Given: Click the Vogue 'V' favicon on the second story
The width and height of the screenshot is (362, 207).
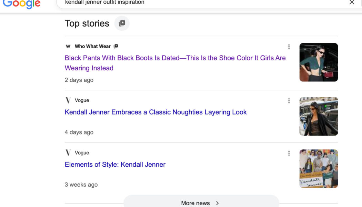Looking at the screenshot, I should click(x=68, y=100).
